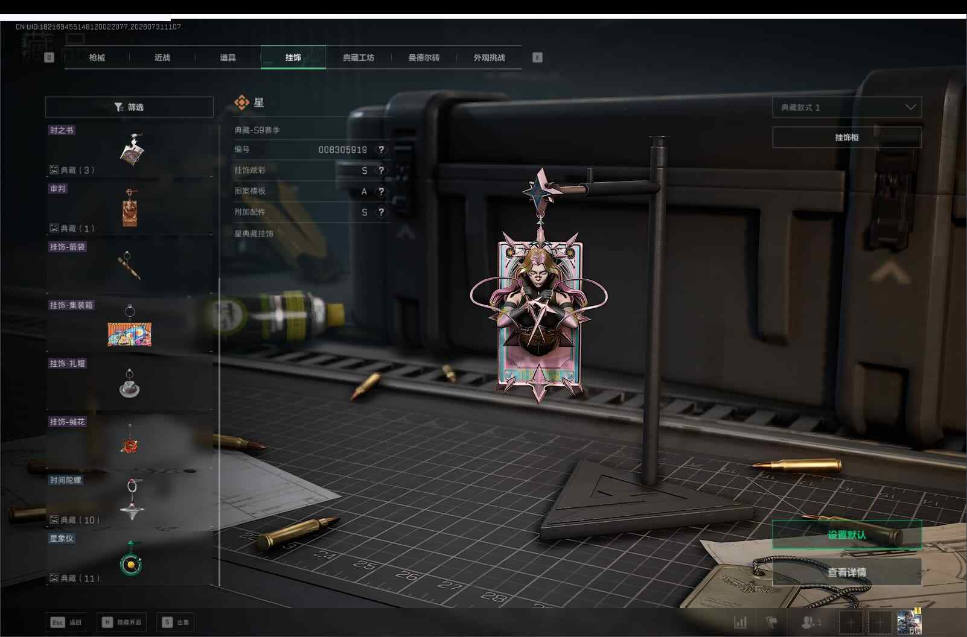967x637 pixels.
Task: Pick the 时间陀螺 charm item
Action: (x=130, y=500)
